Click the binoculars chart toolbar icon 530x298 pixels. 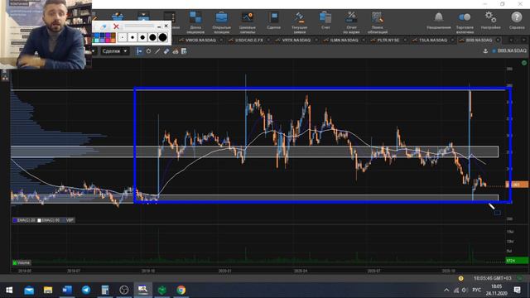(175, 51)
